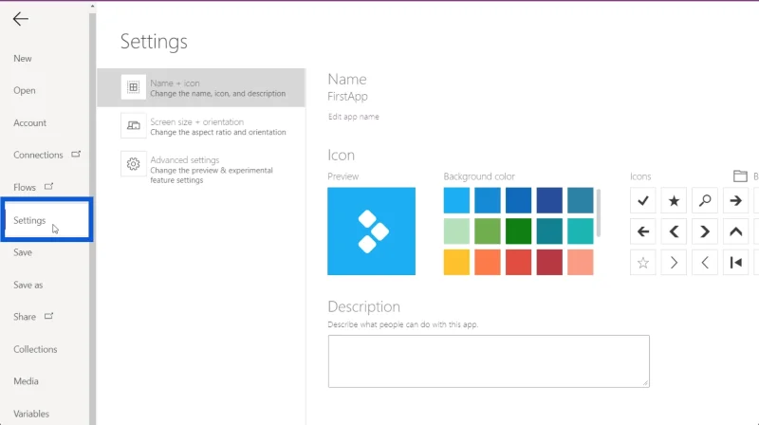Image resolution: width=759 pixels, height=425 pixels.
Task: Click the app icon preview image
Action: click(371, 231)
